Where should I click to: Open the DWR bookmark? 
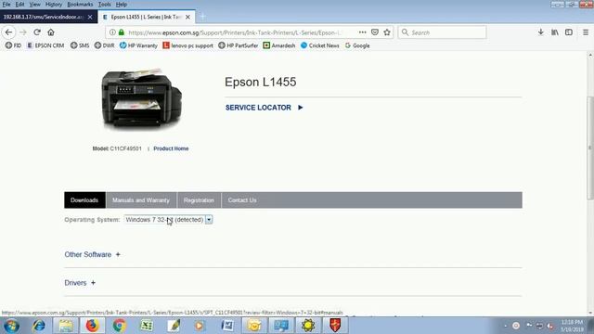(x=104, y=45)
